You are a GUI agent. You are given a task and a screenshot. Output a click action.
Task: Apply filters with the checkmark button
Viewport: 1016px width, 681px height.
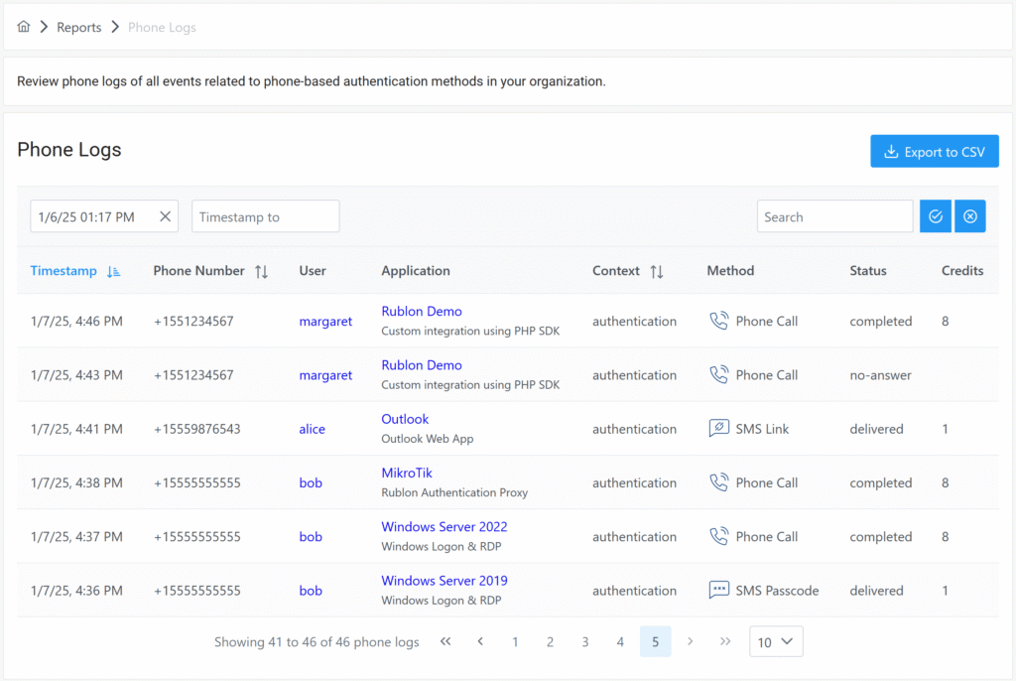(935, 216)
